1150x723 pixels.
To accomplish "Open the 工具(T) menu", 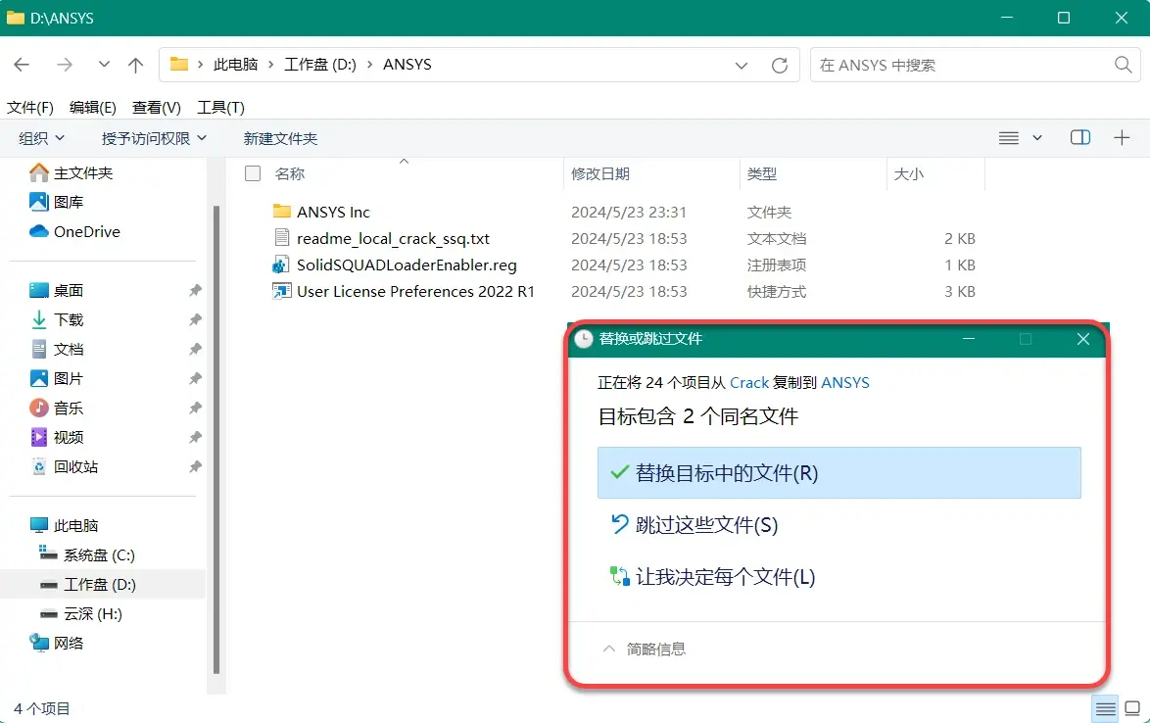I will pyautogui.click(x=220, y=108).
